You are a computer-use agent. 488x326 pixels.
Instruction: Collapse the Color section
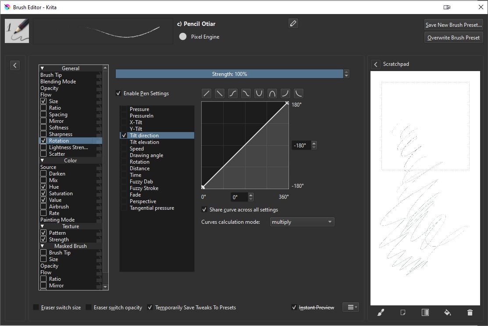[43, 160]
